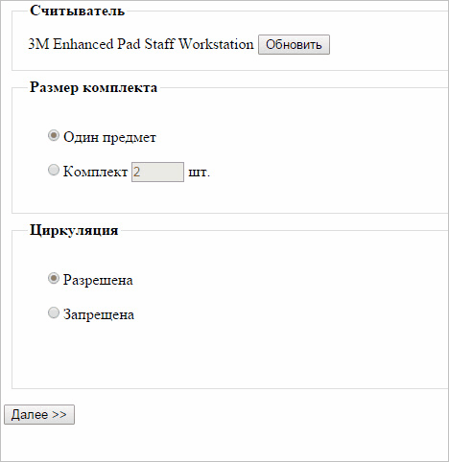Image resolution: width=449 pixels, height=462 pixels.
Task: Click the word предмет beside first radio
Action: coord(130,138)
